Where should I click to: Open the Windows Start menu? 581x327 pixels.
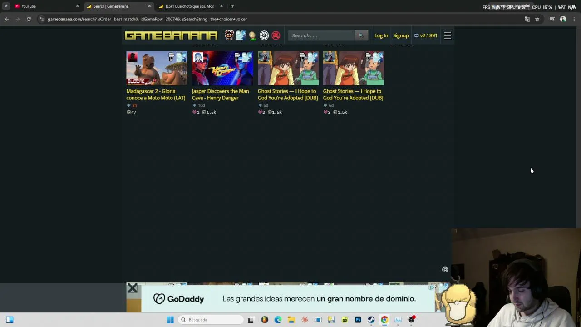click(x=170, y=320)
